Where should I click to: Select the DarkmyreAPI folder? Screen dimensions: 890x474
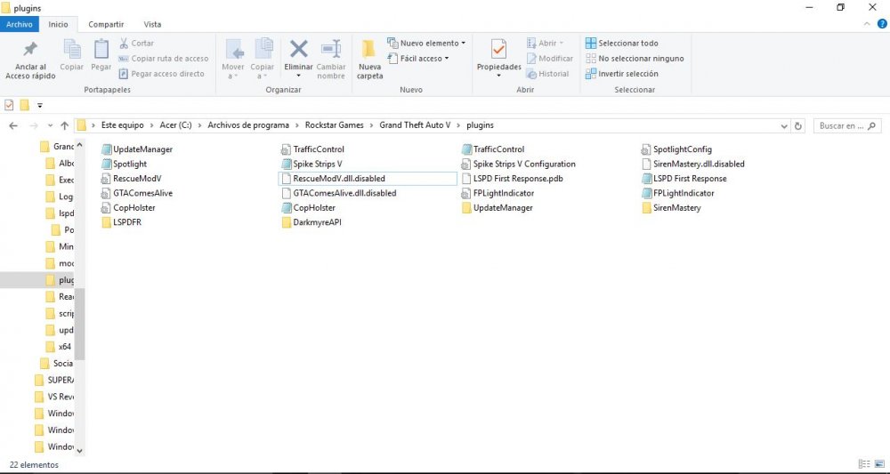[311, 222]
